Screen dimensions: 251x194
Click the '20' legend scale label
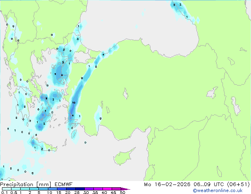68,192
